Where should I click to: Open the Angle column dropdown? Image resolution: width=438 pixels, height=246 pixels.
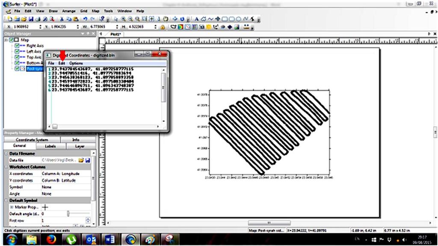point(66,194)
